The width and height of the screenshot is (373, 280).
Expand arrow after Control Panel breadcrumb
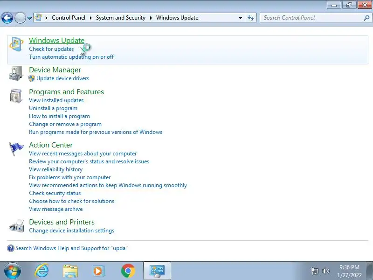90,18
